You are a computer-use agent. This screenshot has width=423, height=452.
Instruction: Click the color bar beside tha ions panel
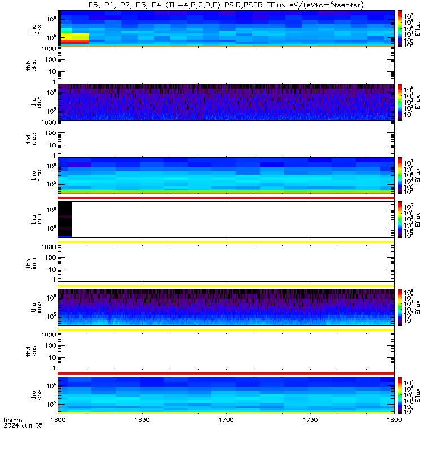400,219
